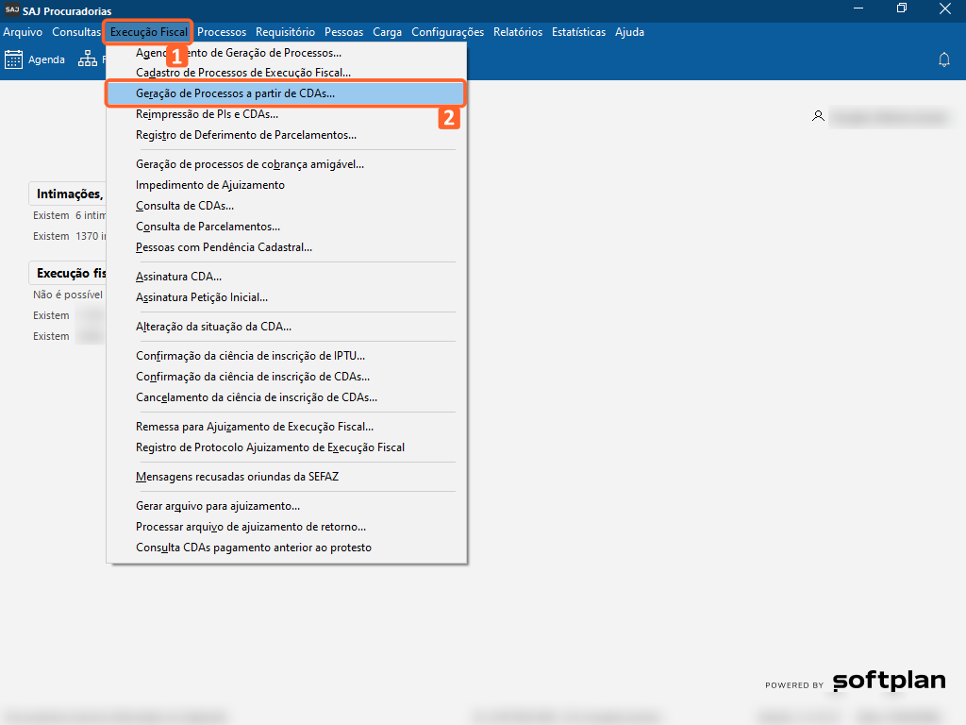Click the user profile icon

click(818, 116)
